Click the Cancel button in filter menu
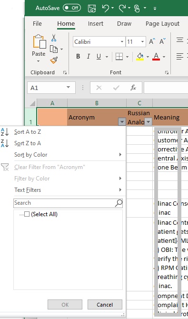 coord(105,305)
